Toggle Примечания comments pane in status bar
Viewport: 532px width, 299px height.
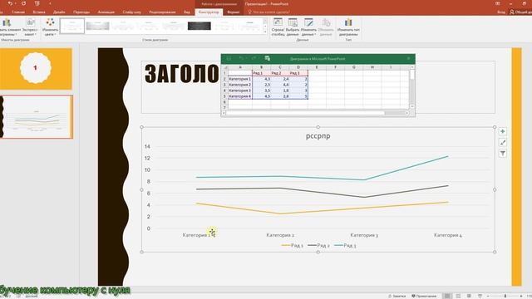[424, 296]
